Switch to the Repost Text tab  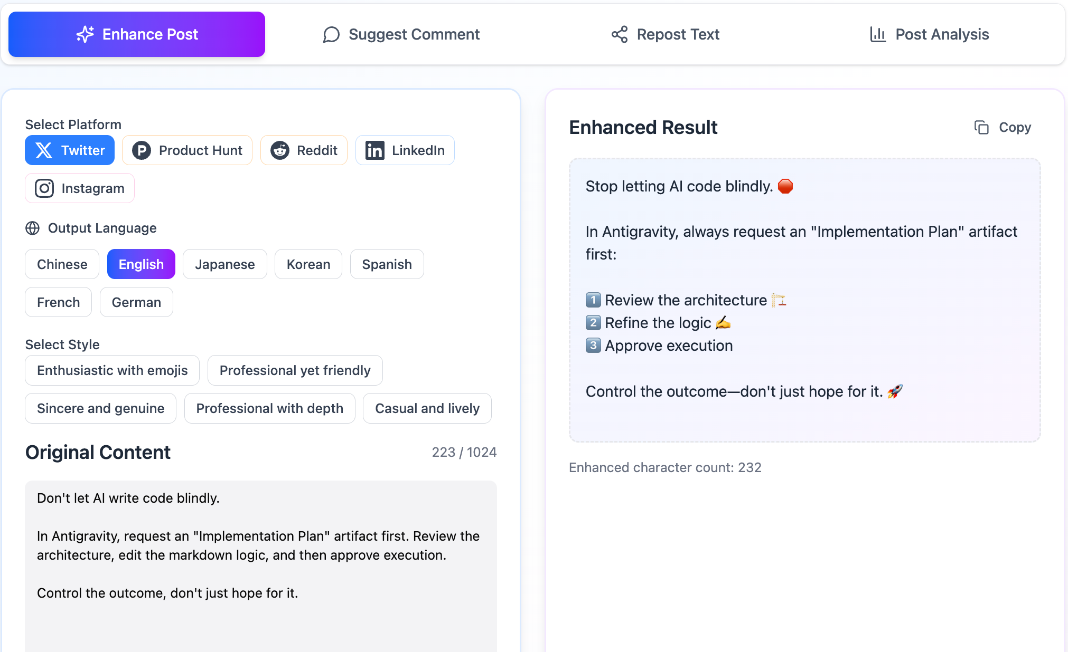pyautogui.click(x=666, y=34)
